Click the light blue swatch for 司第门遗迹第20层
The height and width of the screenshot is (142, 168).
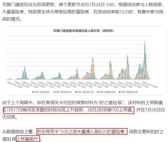(98, 92)
